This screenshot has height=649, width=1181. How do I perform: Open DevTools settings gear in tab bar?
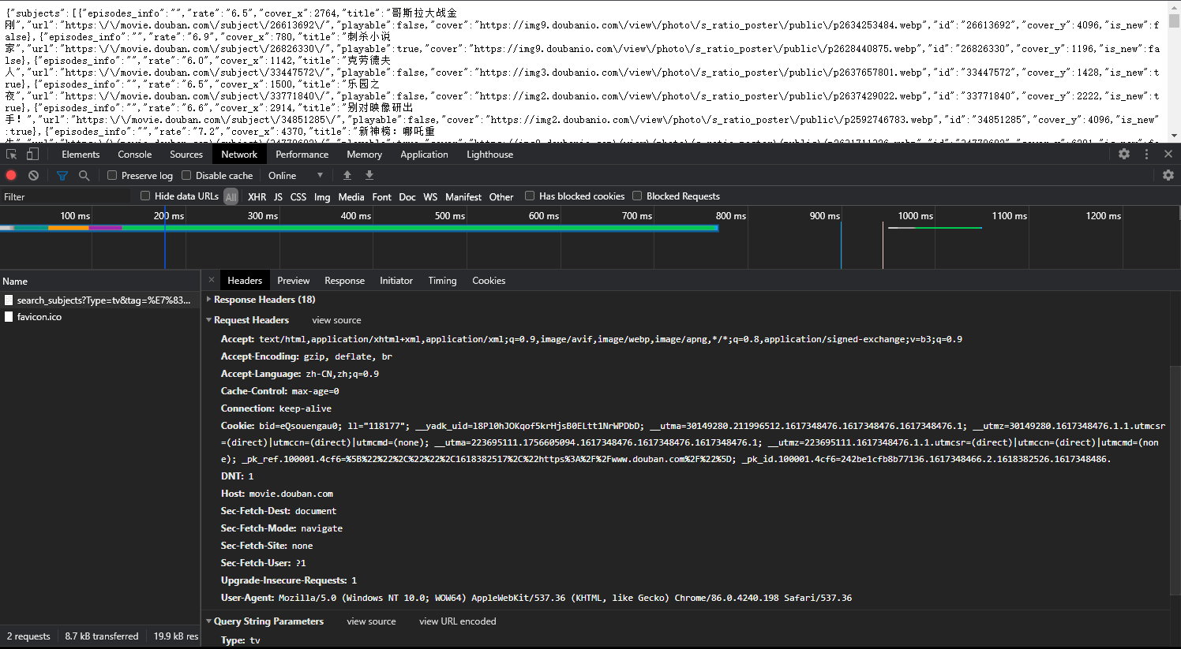pos(1124,155)
